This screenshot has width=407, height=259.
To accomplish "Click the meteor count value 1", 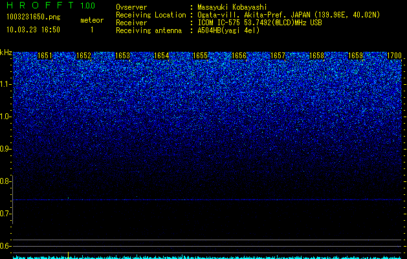I will pos(92,30).
